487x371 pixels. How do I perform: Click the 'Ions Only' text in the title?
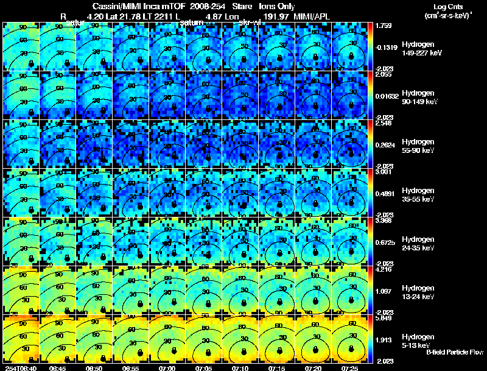pyautogui.click(x=277, y=7)
